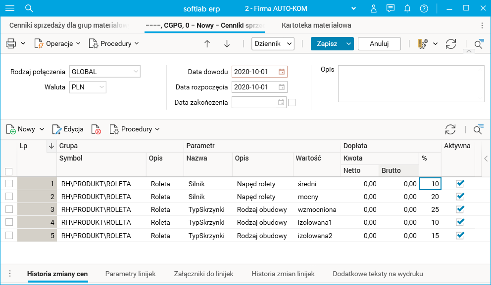Click the delete row icon beside Edycja
This screenshot has width=491, height=285.
tap(97, 129)
